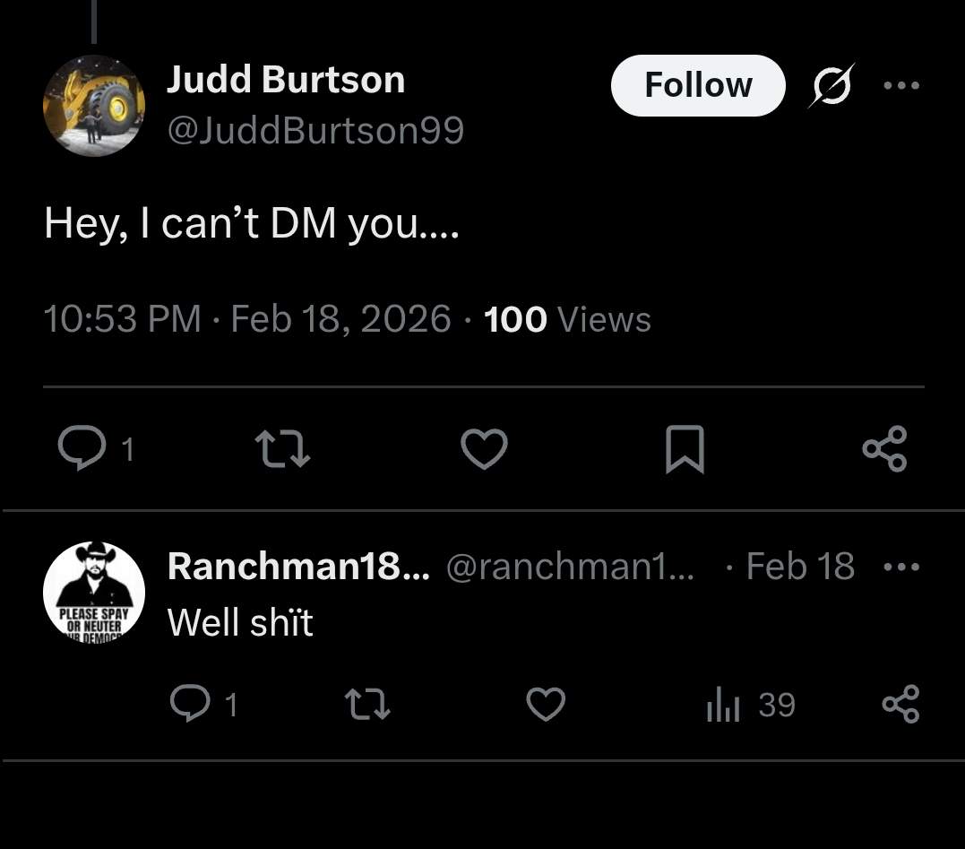
Task: Open the @JuddBurtson99 handle
Action: (x=315, y=131)
